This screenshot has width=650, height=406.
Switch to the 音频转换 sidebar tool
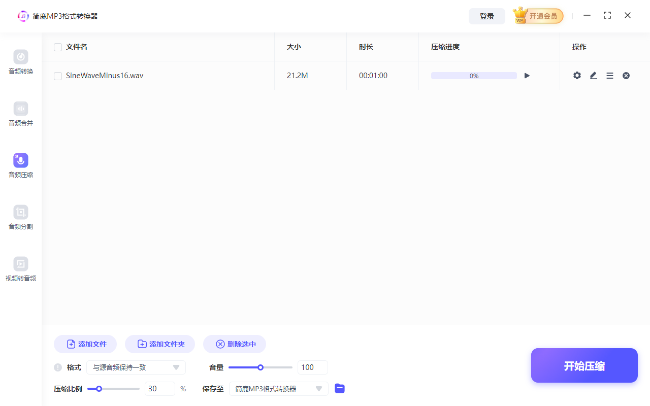click(x=20, y=62)
